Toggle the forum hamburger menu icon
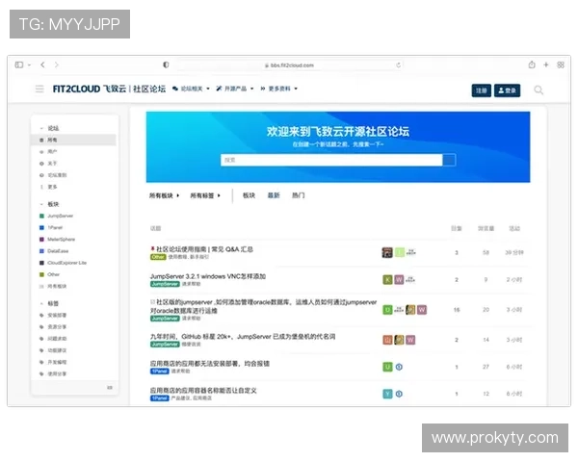Viewport: 578px width, 462px height. pos(39,89)
